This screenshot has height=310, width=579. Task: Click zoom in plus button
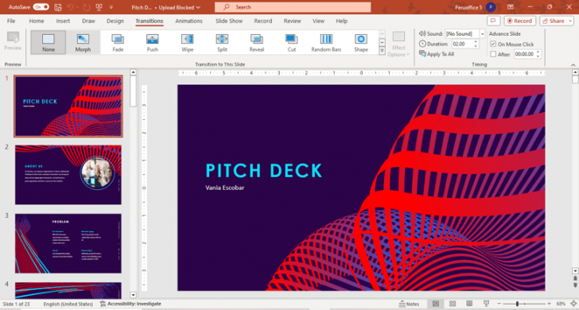coord(549,304)
